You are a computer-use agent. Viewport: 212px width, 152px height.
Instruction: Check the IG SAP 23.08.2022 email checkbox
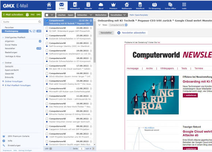pos(47,28)
